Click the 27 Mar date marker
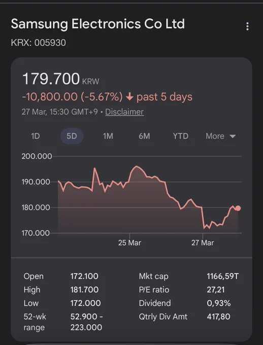The image size is (263, 345). click(x=203, y=243)
